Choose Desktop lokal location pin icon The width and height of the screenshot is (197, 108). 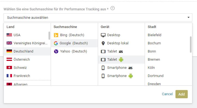pos(103,43)
